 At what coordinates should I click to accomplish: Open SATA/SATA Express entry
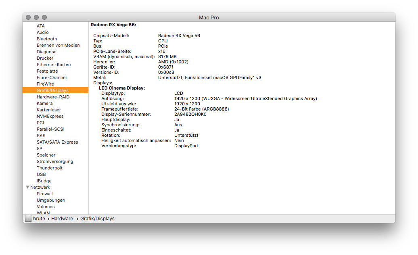[x=57, y=142]
